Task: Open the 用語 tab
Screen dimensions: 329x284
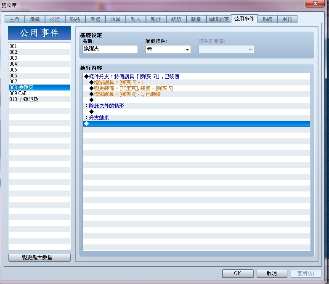Action: point(287,19)
